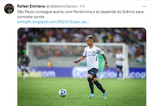
Task: Click the phrase contratar ponta in the tweet
Action: (x=31, y=17)
